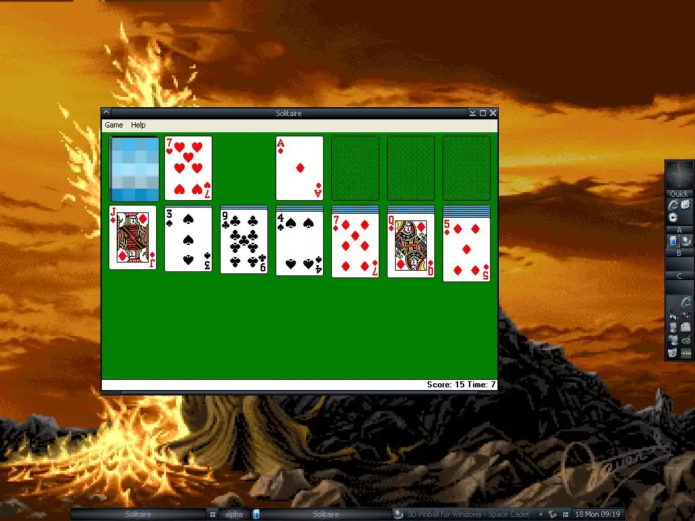Open the Game menu

tap(114, 125)
